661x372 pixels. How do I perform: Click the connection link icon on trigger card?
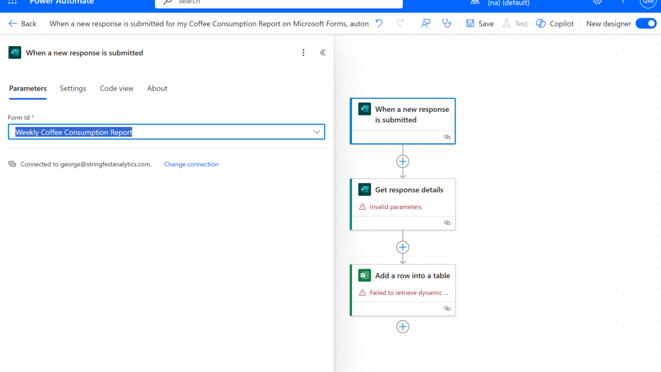pos(447,137)
